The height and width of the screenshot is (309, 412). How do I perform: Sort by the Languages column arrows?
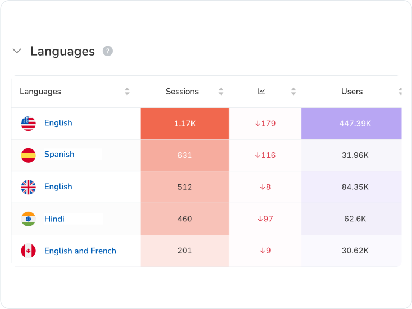coord(127,92)
